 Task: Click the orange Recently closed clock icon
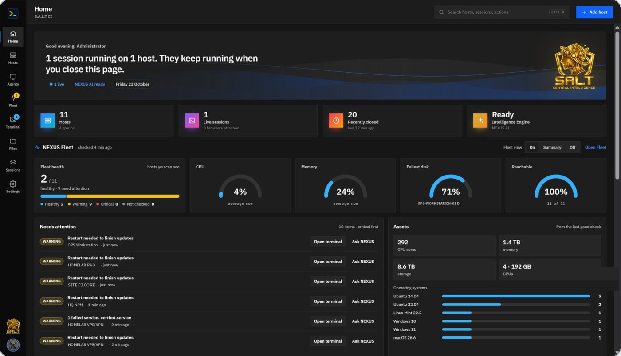(x=336, y=121)
